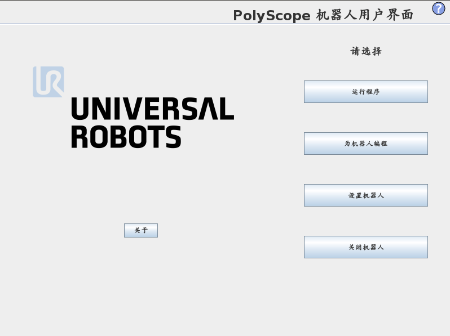Click 关闭机器人 to shut down the robot

click(x=366, y=247)
